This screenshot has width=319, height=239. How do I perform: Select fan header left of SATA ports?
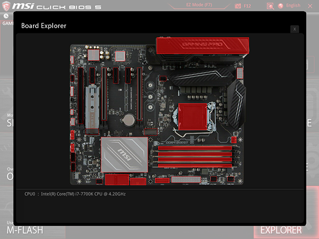pos(99,181)
